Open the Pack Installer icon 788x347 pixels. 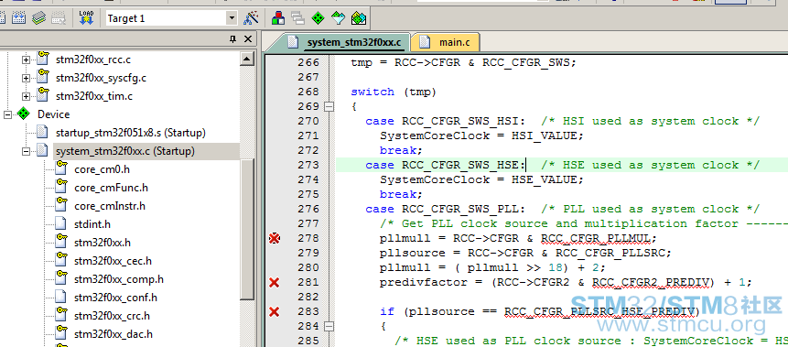(359, 18)
